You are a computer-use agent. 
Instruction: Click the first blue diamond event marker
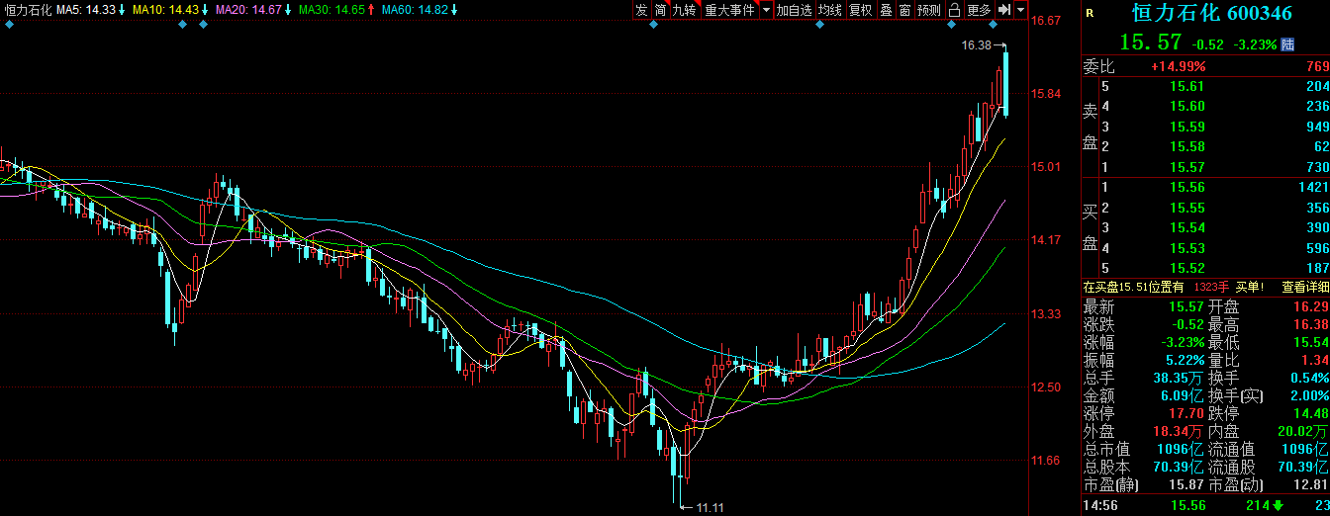(x=9, y=25)
